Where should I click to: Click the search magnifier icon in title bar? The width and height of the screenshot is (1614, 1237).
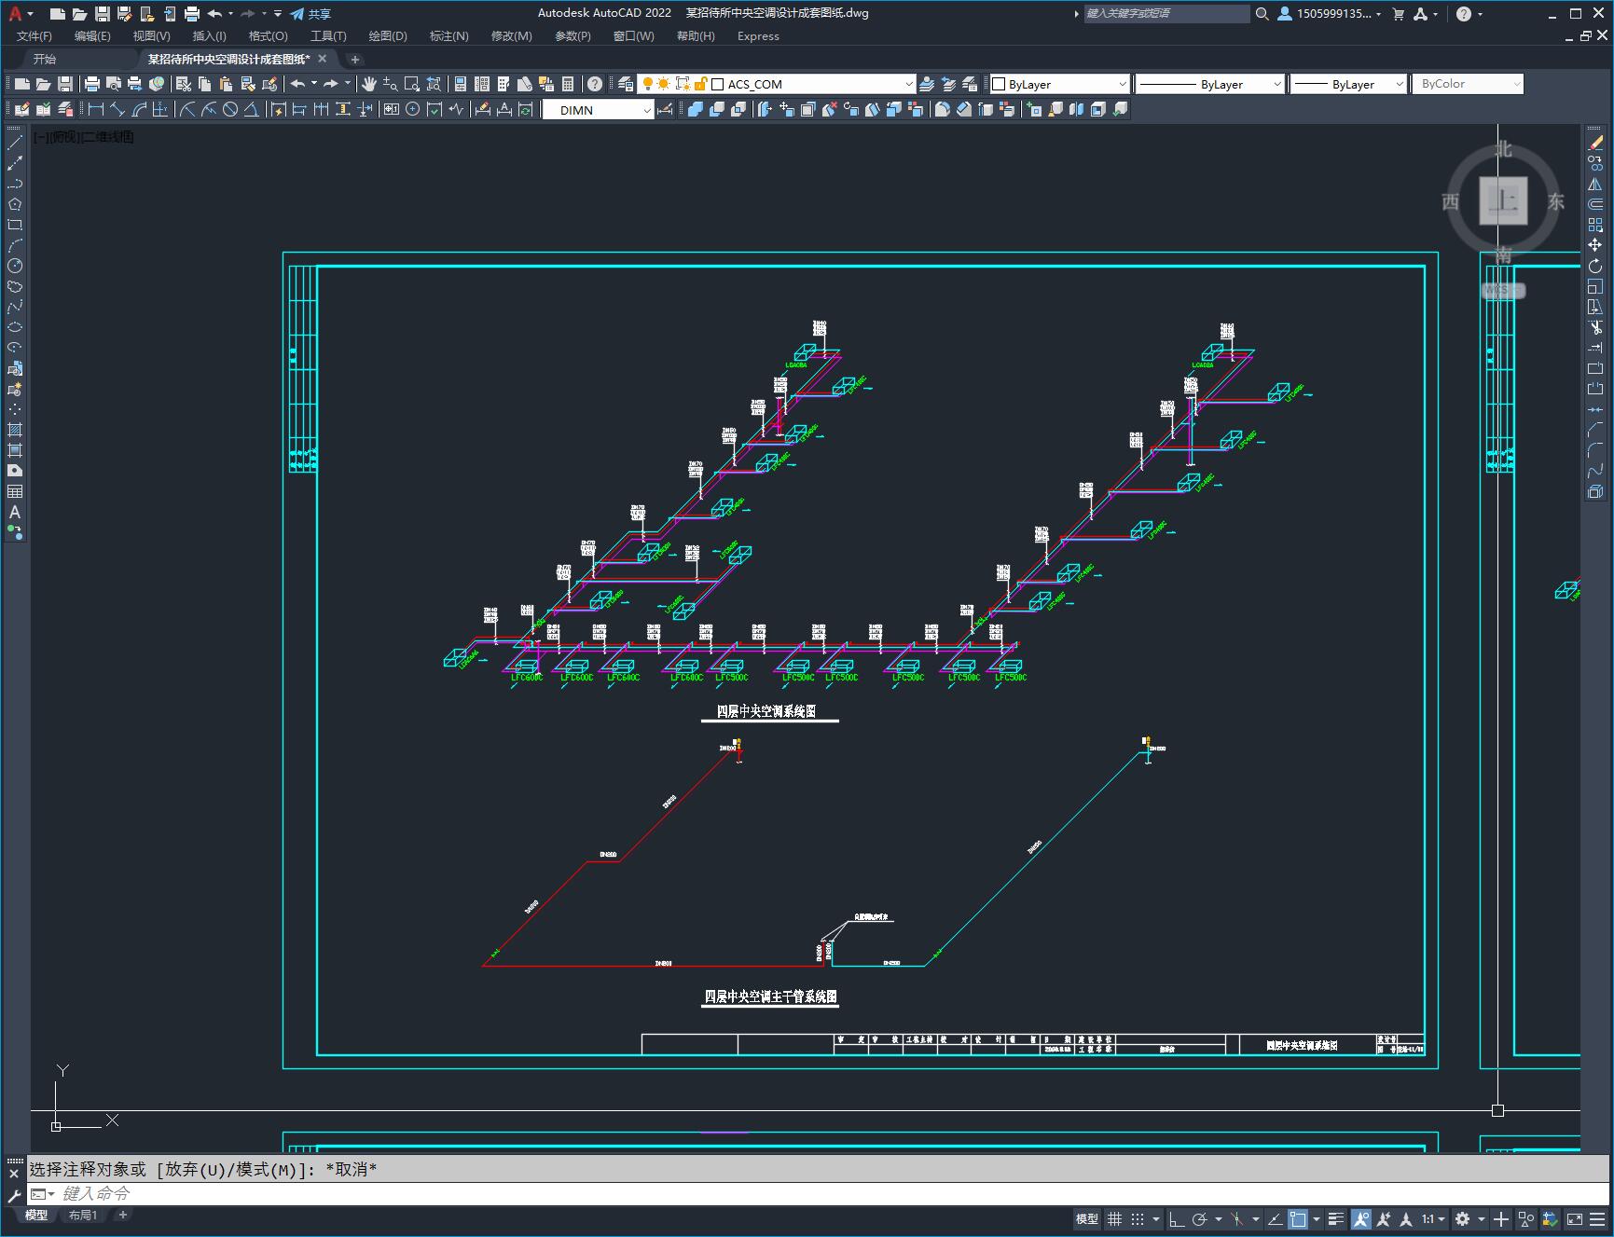click(x=1262, y=14)
